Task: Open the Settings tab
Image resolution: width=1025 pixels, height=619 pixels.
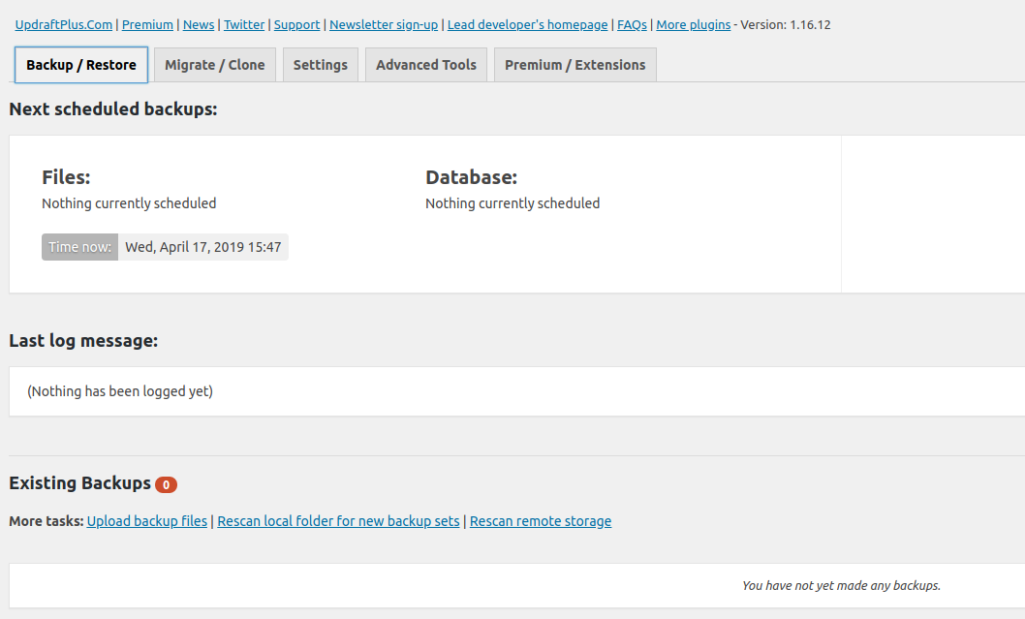Action: (320, 65)
